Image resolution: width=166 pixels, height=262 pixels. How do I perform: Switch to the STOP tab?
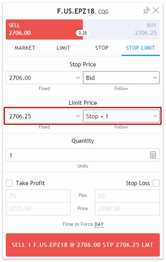coord(102,48)
